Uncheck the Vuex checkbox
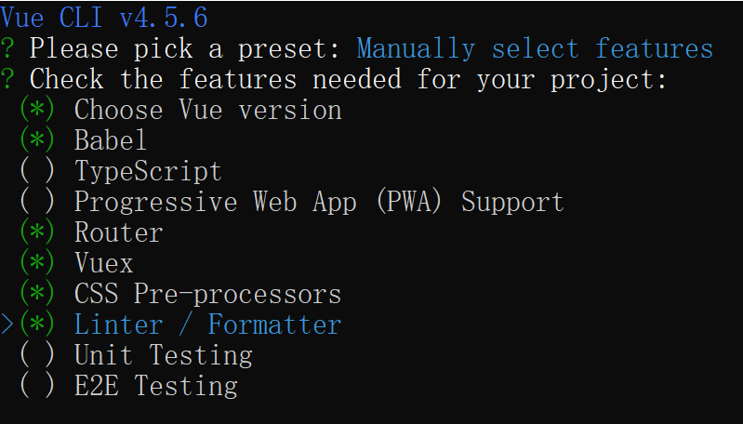743x424 pixels. click(x=37, y=263)
